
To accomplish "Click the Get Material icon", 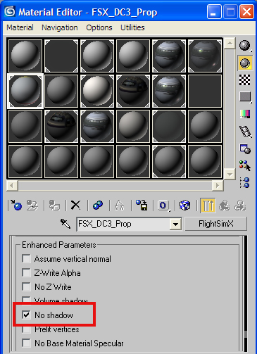I will coord(16,206).
